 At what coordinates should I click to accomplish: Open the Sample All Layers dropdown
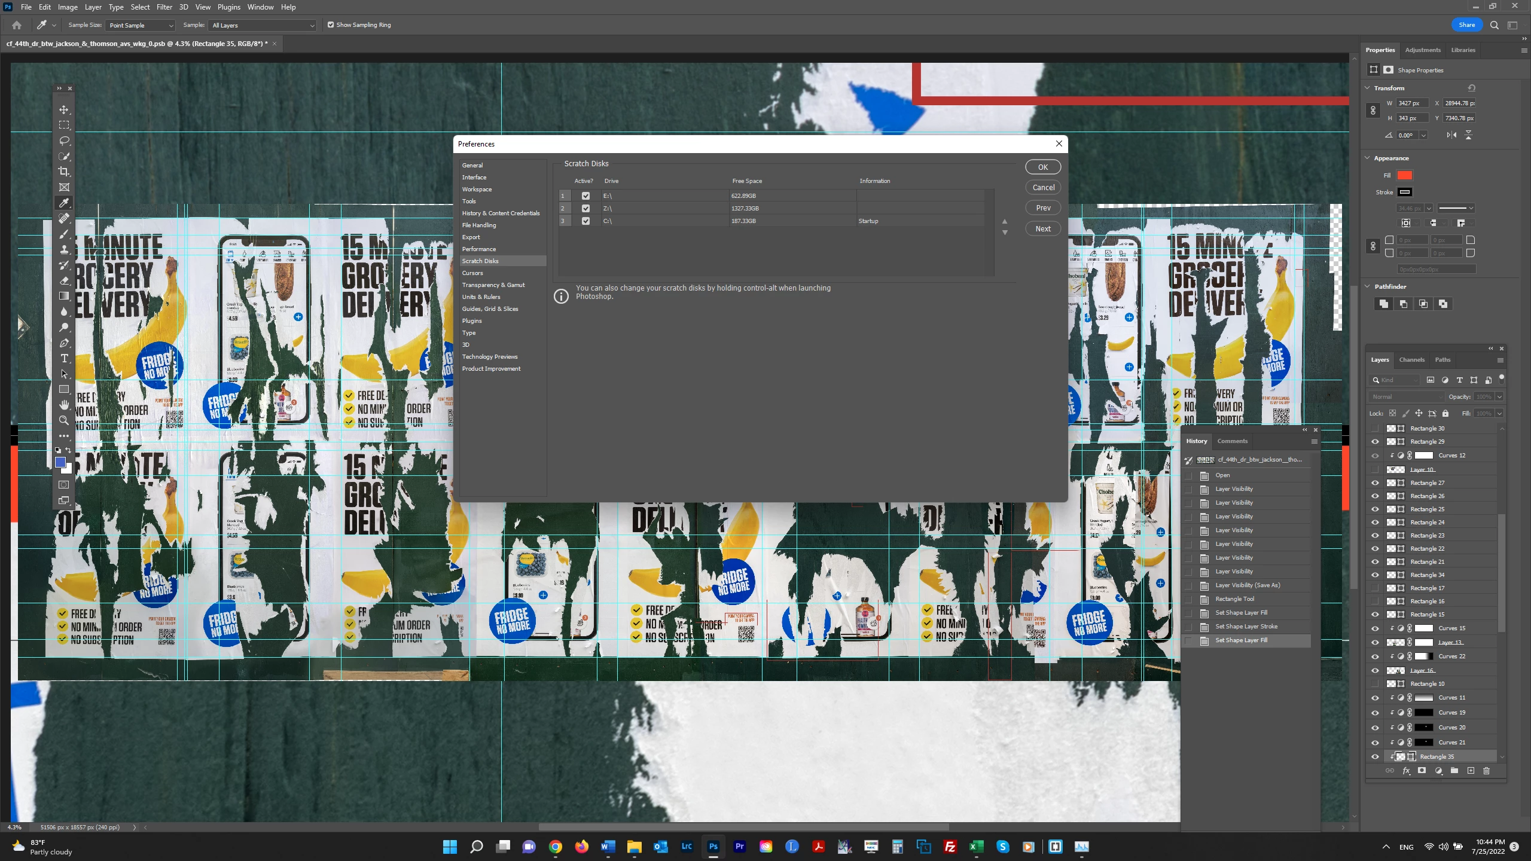pyautogui.click(x=263, y=26)
